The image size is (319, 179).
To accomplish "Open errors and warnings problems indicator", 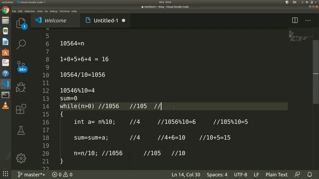I will (62, 175).
